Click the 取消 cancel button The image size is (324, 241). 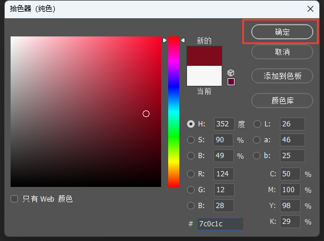(282, 52)
